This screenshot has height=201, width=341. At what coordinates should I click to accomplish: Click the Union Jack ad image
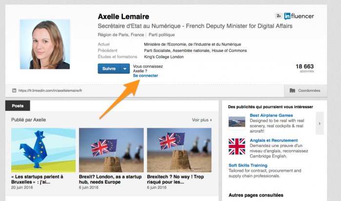(x=237, y=147)
